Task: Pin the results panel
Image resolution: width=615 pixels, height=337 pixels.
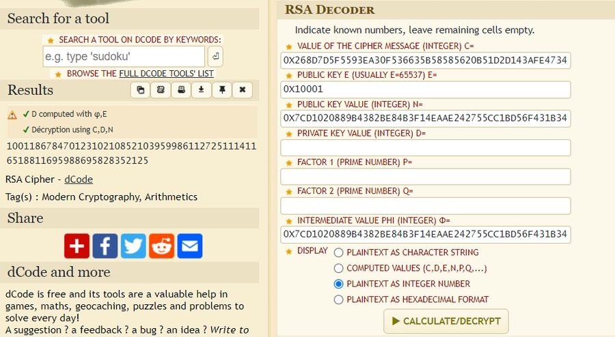Action: [222, 89]
